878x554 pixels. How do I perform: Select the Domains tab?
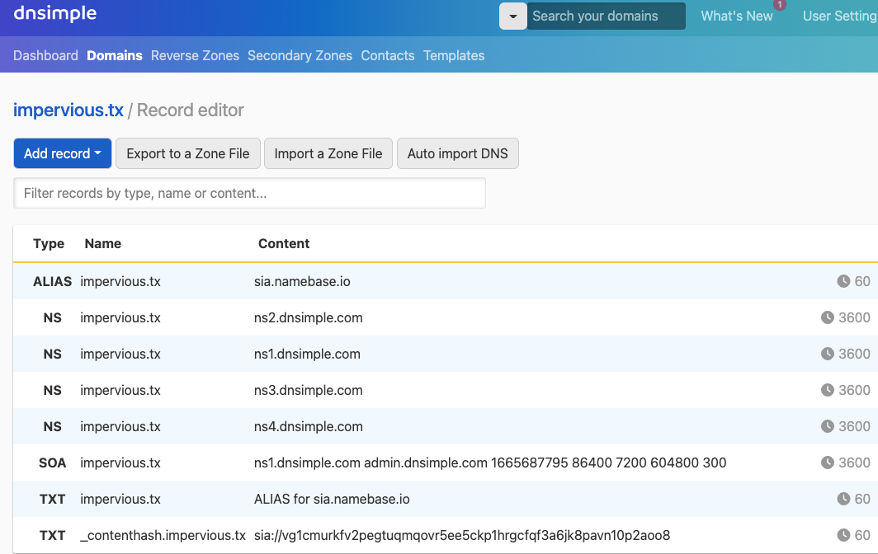tap(115, 55)
